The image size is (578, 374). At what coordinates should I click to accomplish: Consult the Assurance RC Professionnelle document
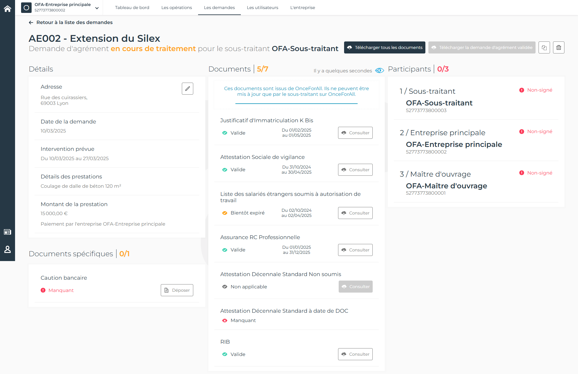tap(355, 250)
